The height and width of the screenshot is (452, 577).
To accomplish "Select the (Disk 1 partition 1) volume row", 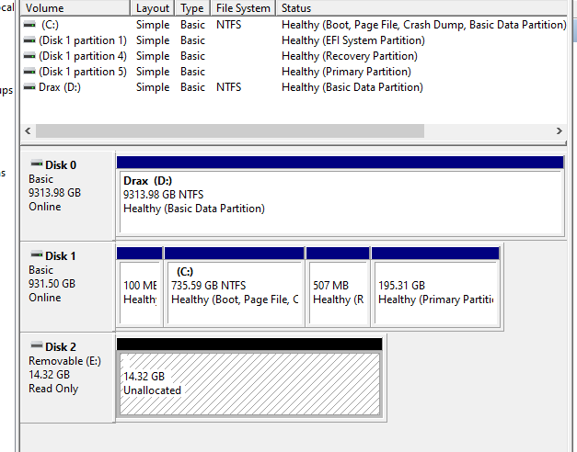I will 294,40.
